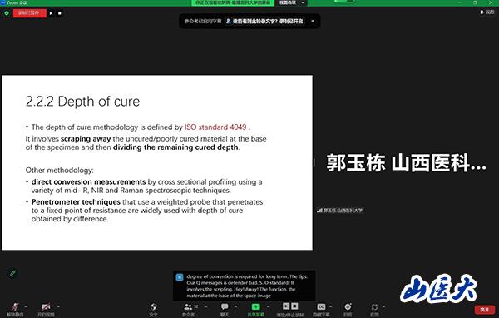Dismiss the captions notification with the X
The height and width of the screenshot is (318, 499).
click(313, 21)
